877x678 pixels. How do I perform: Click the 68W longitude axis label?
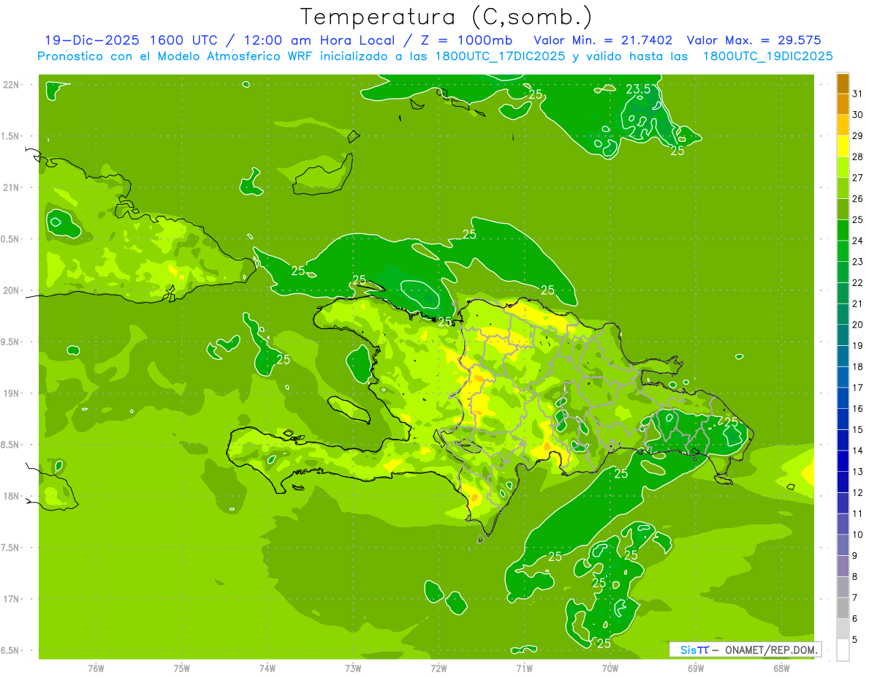click(781, 668)
